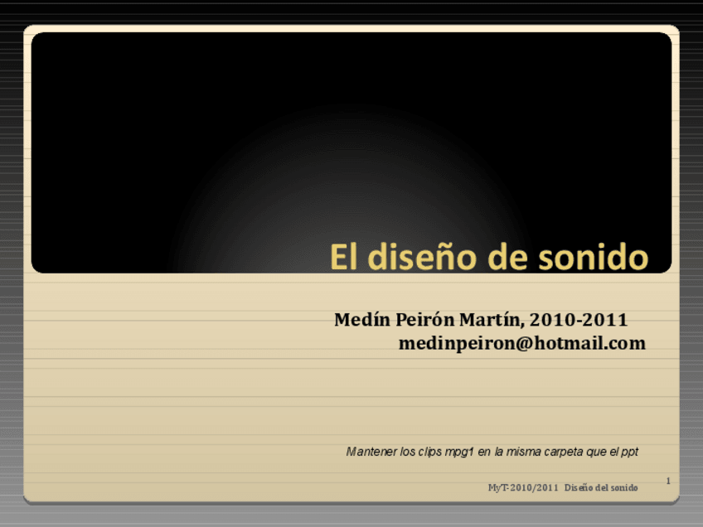Click the word "ppt" ending the note
The height and width of the screenshot is (527, 703).
[x=629, y=452]
